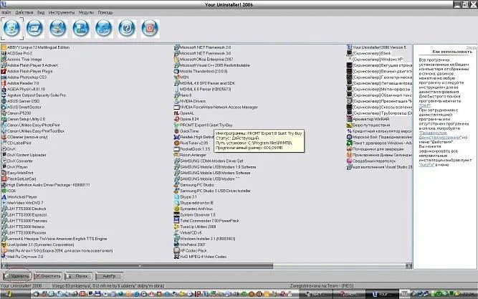478x299 pixels.
Task: Select ASUS SmartDoctor entry
Action: 21,107
